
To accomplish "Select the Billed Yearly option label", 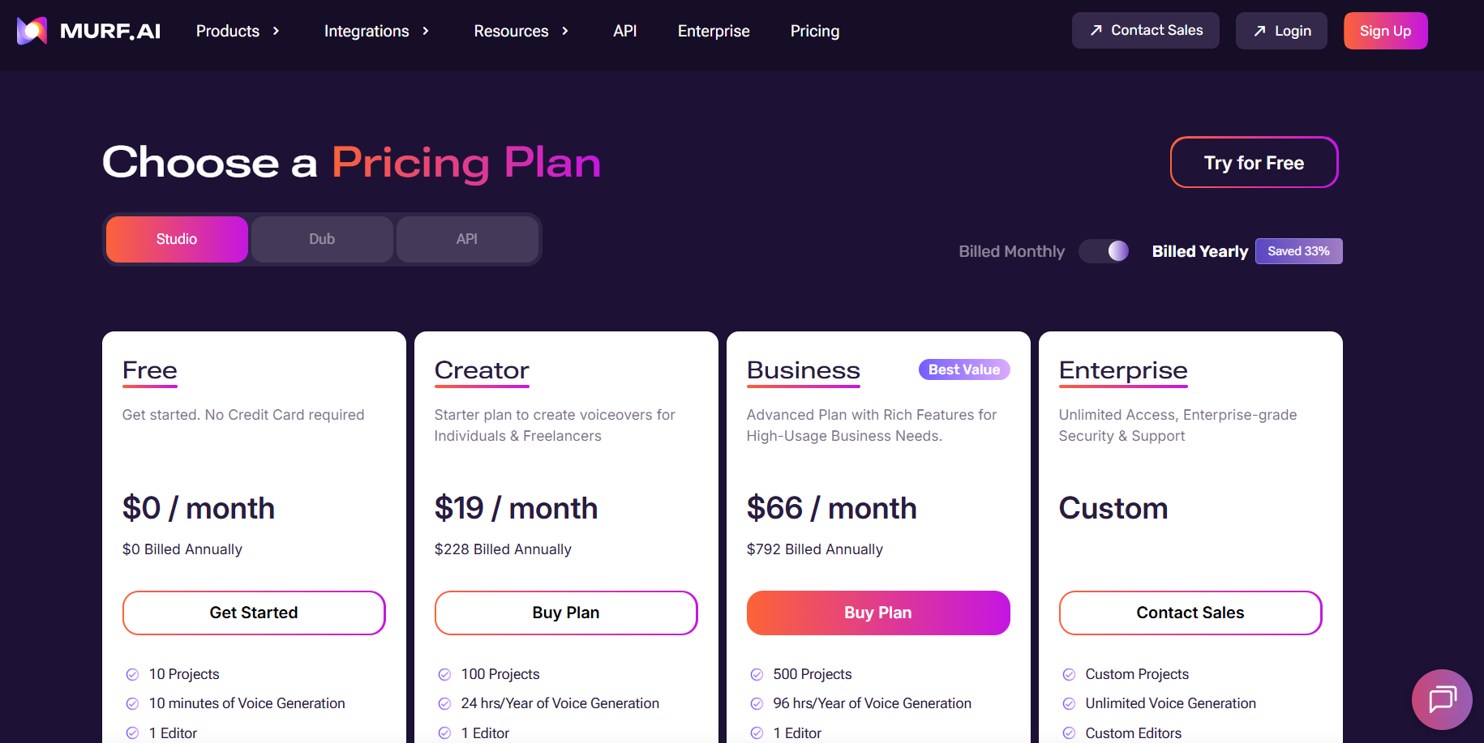I will coord(1199,251).
